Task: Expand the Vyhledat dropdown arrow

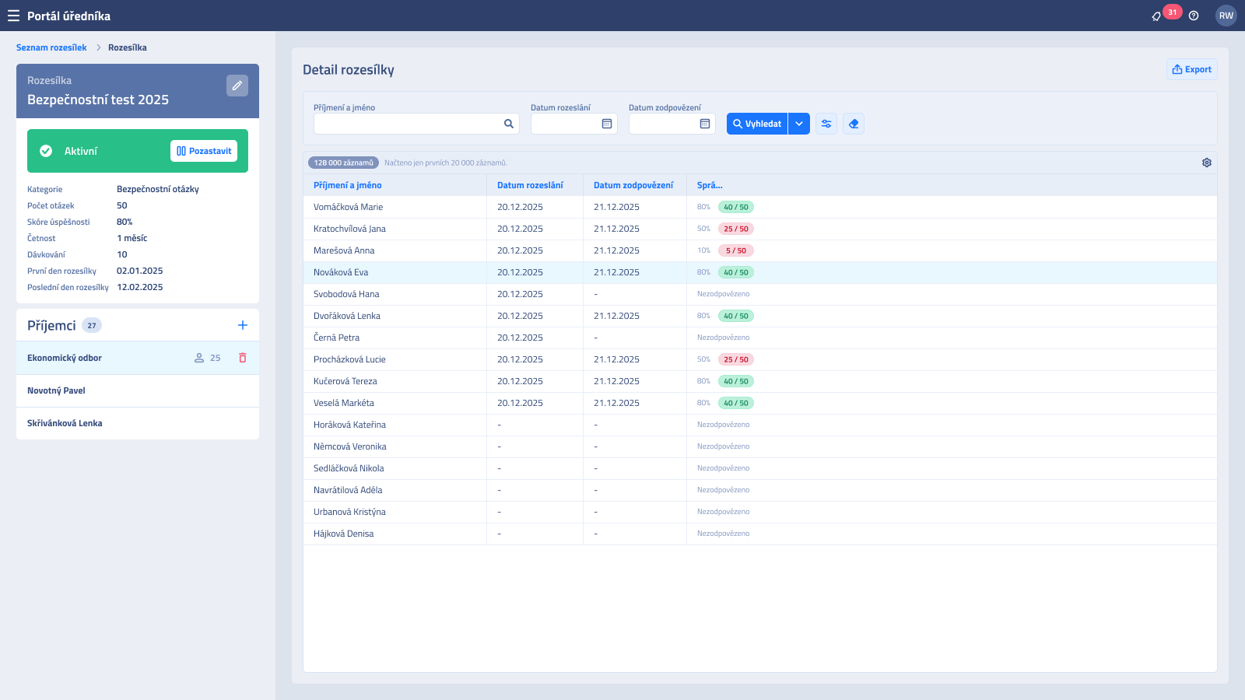Action: [799, 124]
